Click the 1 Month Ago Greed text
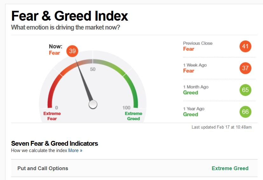The image size is (263, 180). point(190,93)
